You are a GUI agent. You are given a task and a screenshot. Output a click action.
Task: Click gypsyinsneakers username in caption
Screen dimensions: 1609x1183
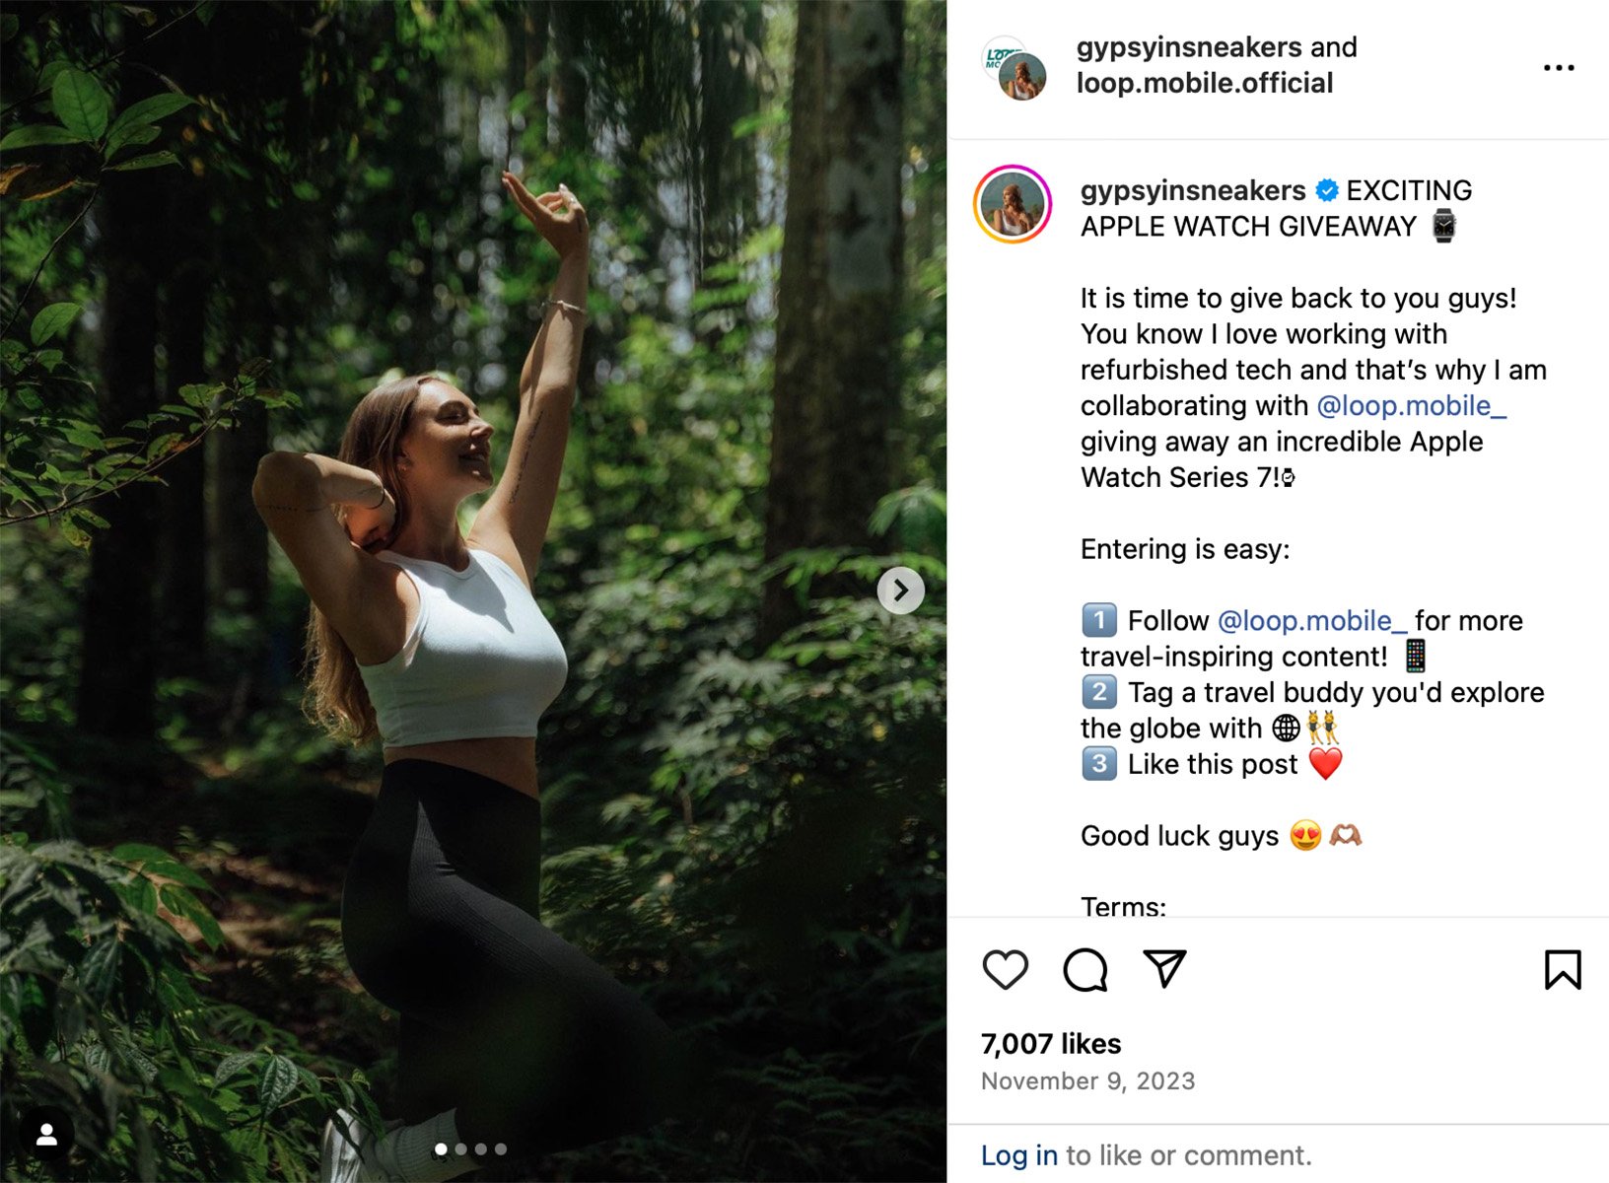tap(1193, 190)
